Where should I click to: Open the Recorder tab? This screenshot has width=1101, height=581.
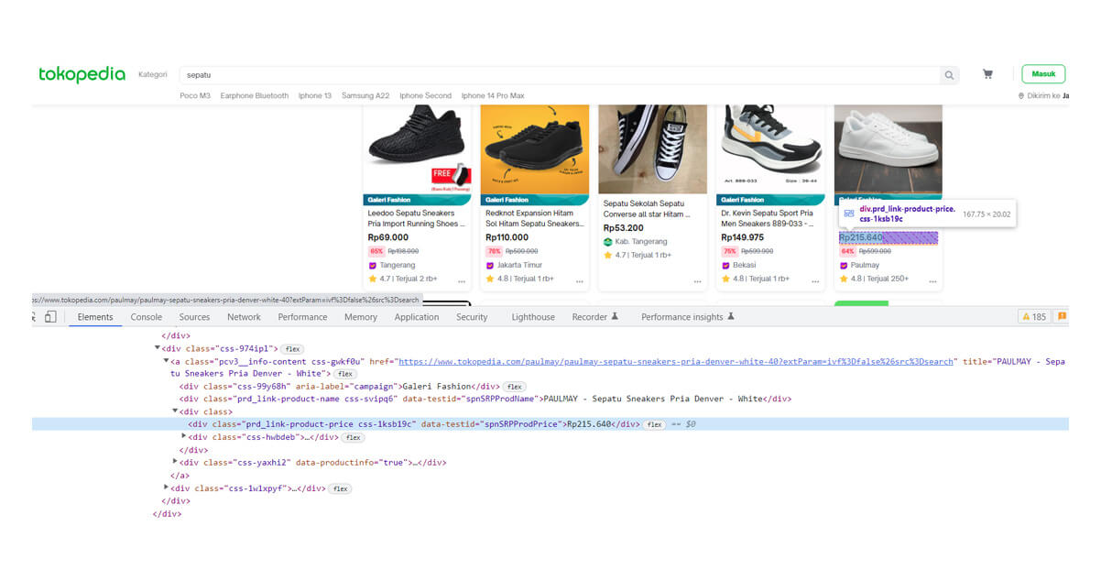595,317
